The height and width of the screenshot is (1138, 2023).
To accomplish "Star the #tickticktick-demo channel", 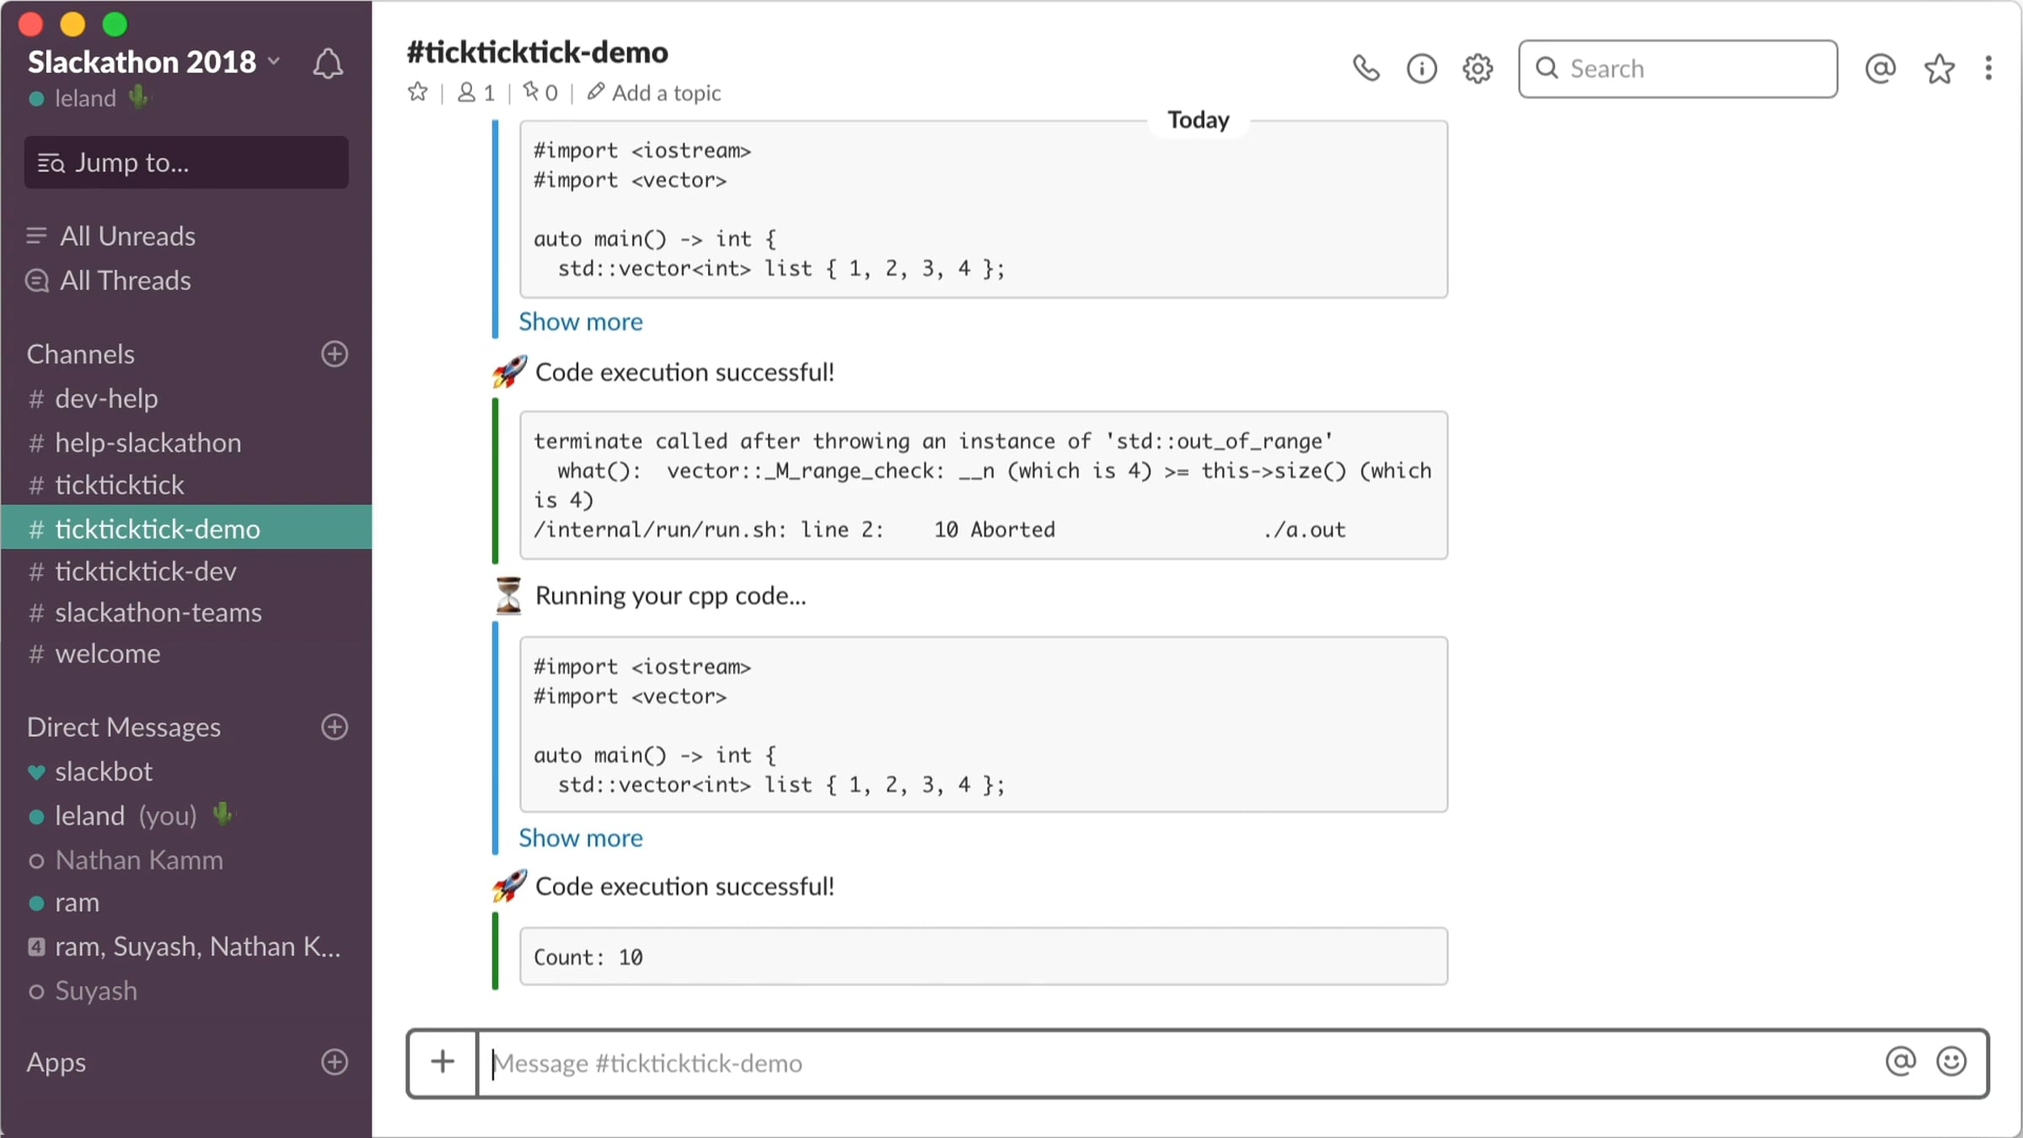I will pos(417,92).
